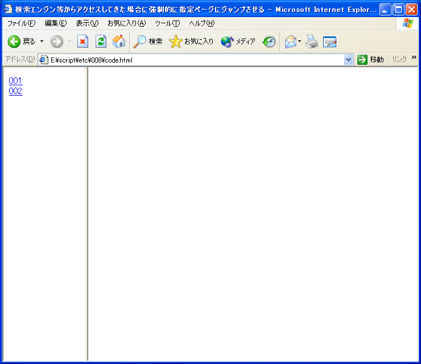Click the Go (移動) button
The width and height of the screenshot is (421, 364).
click(x=370, y=60)
